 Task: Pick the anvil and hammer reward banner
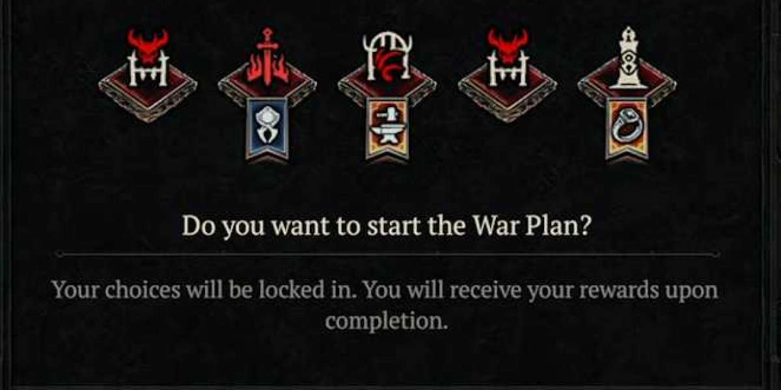(x=387, y=129)
